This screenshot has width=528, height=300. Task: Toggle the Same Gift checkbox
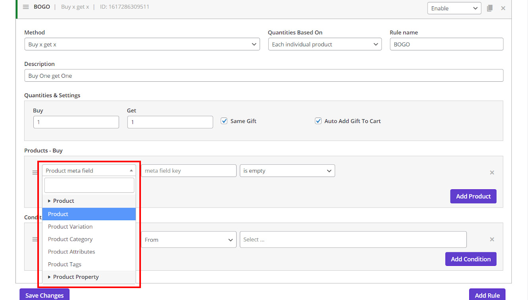point(224,121)
